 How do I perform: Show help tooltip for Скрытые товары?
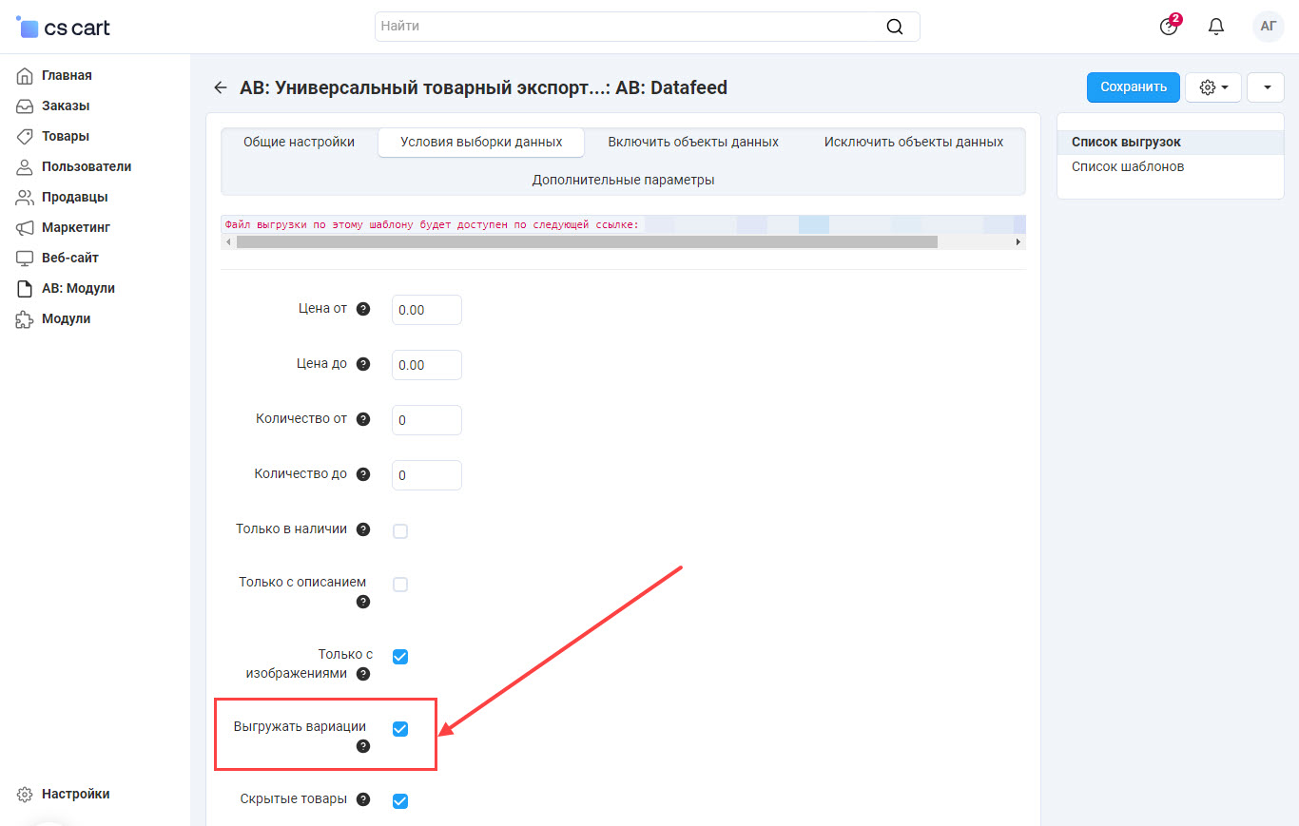(x=362, y=799)
